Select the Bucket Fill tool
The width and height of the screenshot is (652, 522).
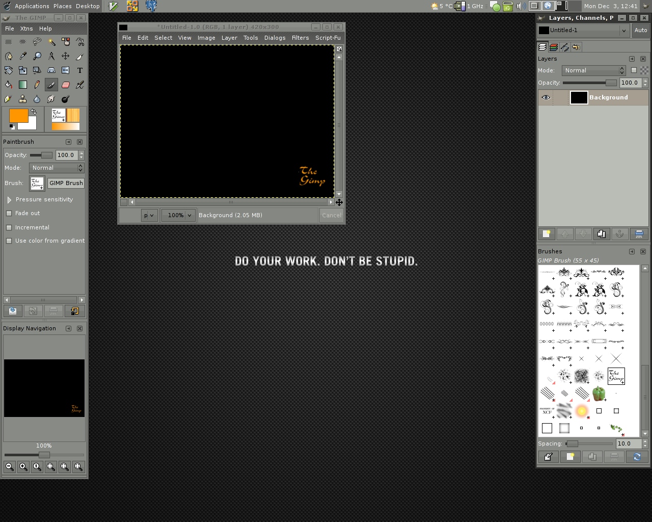click(9, 85)
